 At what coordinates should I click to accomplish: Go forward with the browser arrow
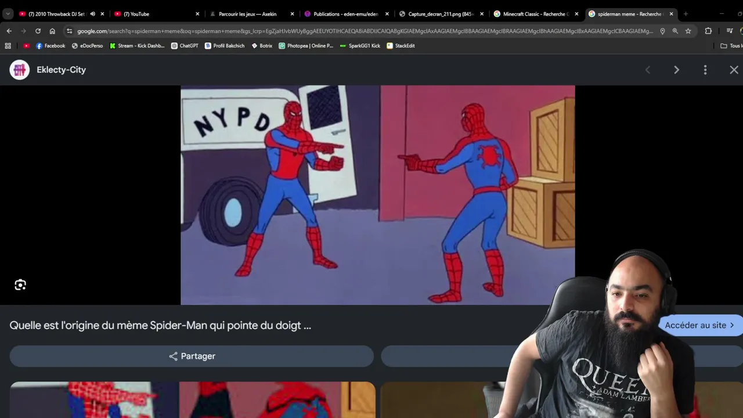point(23,31)
